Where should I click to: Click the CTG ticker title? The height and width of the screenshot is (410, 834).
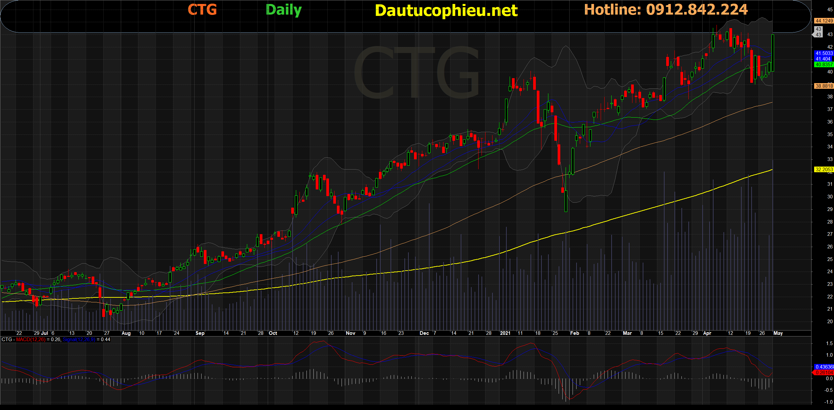pos(202,10)
